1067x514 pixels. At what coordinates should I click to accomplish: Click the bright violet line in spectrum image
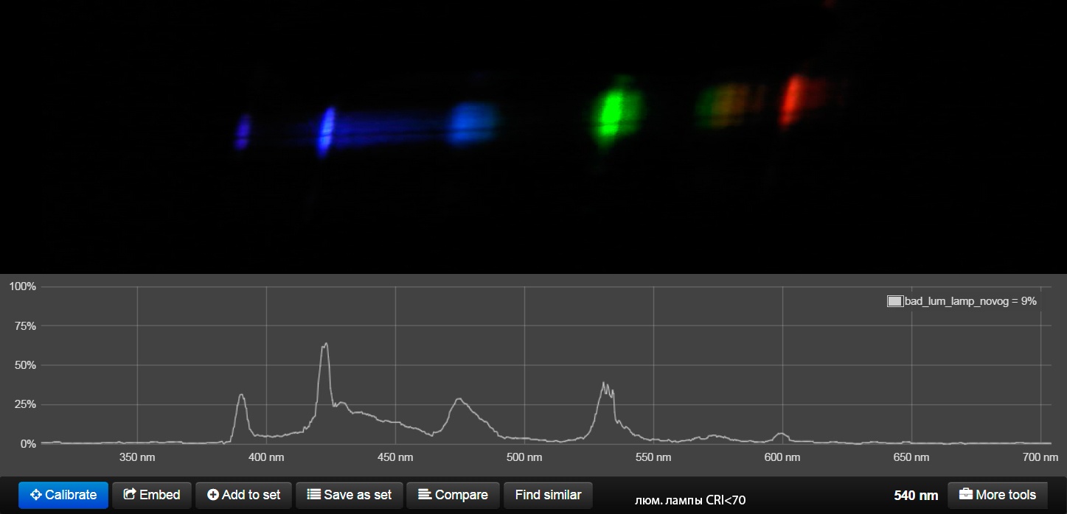click(326, 131)
